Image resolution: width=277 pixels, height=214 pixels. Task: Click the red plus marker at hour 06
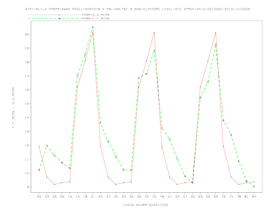click(55, 184)
